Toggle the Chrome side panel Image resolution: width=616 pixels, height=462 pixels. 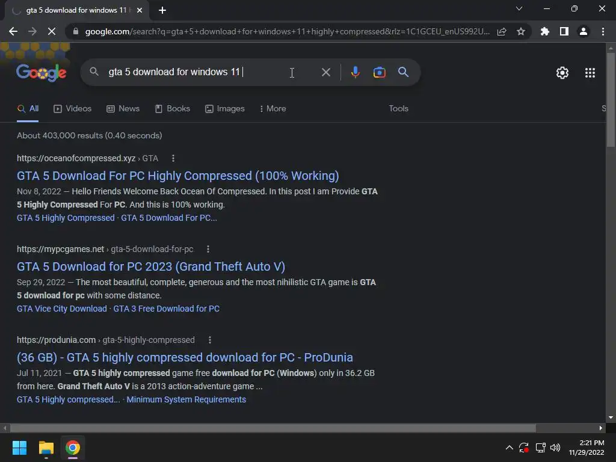pyautogui.click(x=564, y=31)
